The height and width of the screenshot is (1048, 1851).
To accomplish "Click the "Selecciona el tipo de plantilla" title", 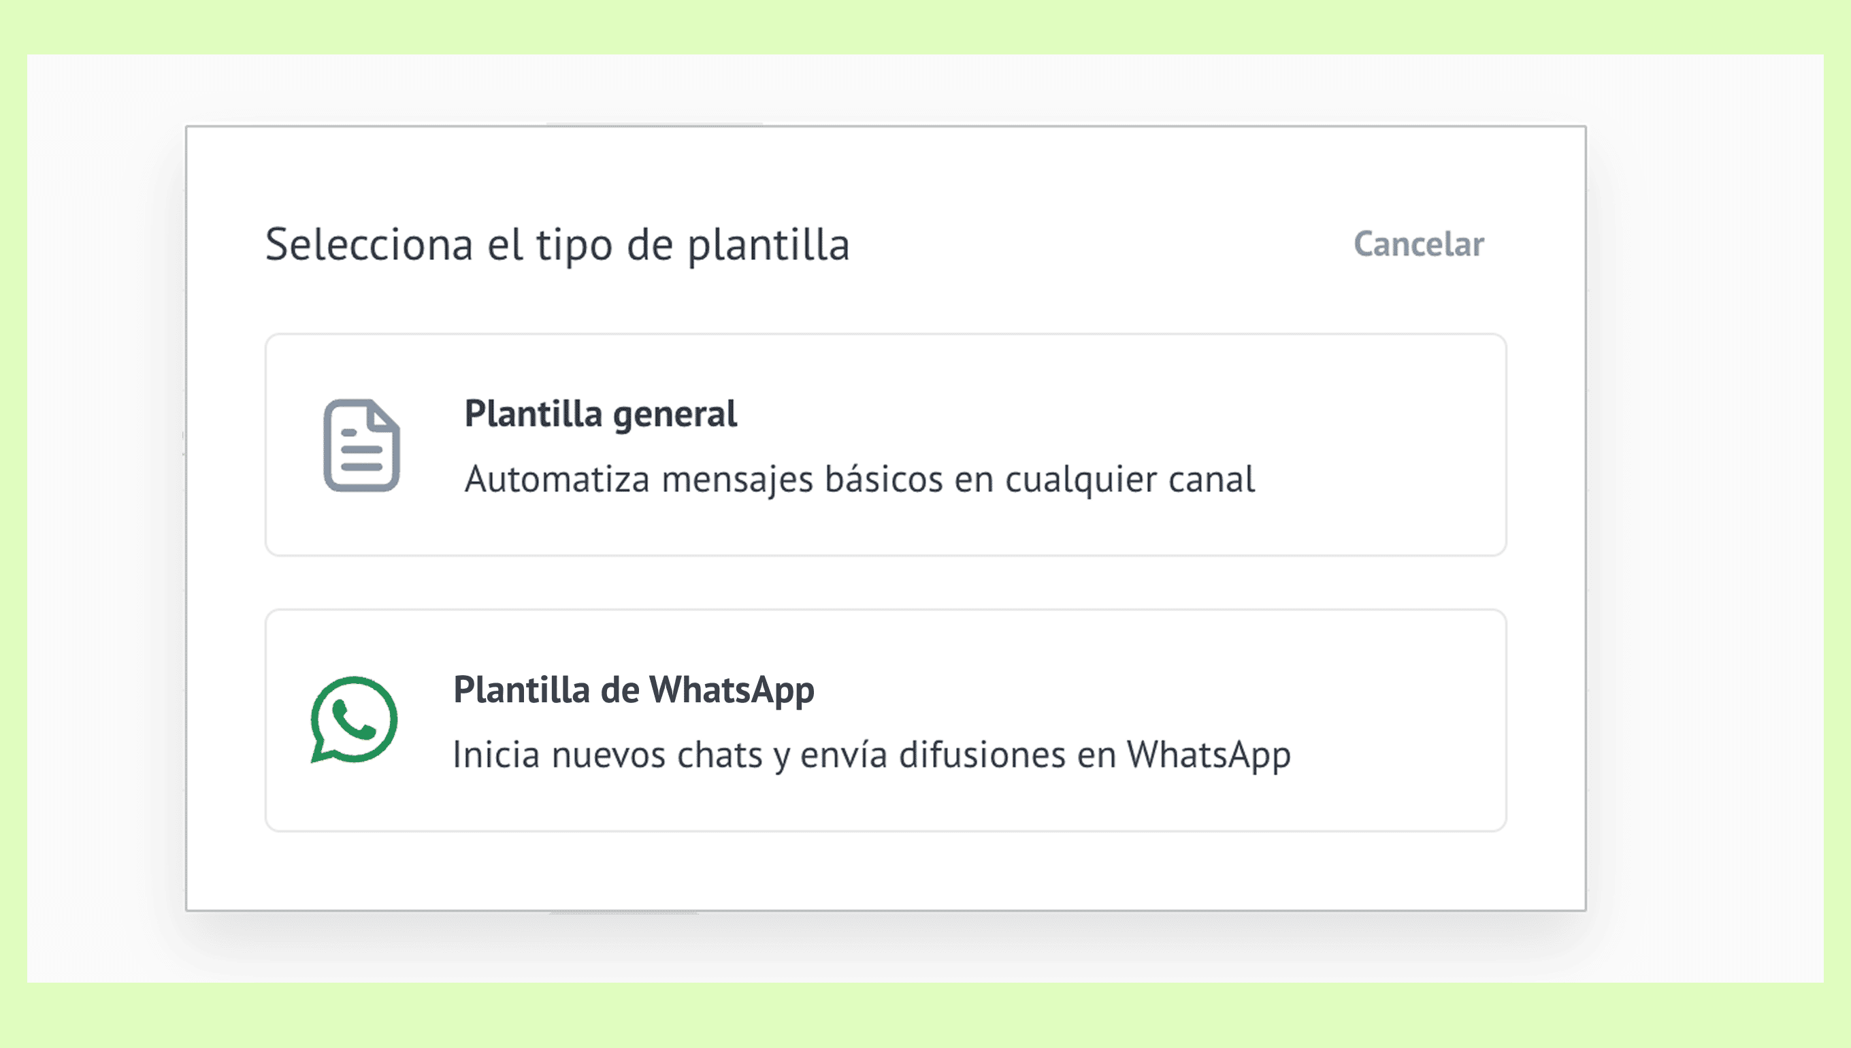I will 557,245.
